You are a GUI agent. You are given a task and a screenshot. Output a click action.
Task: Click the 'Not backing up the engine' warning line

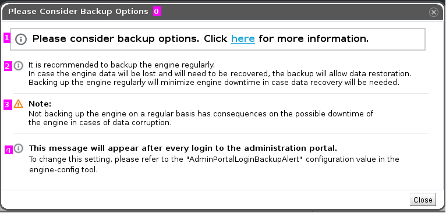coord(201,113)
